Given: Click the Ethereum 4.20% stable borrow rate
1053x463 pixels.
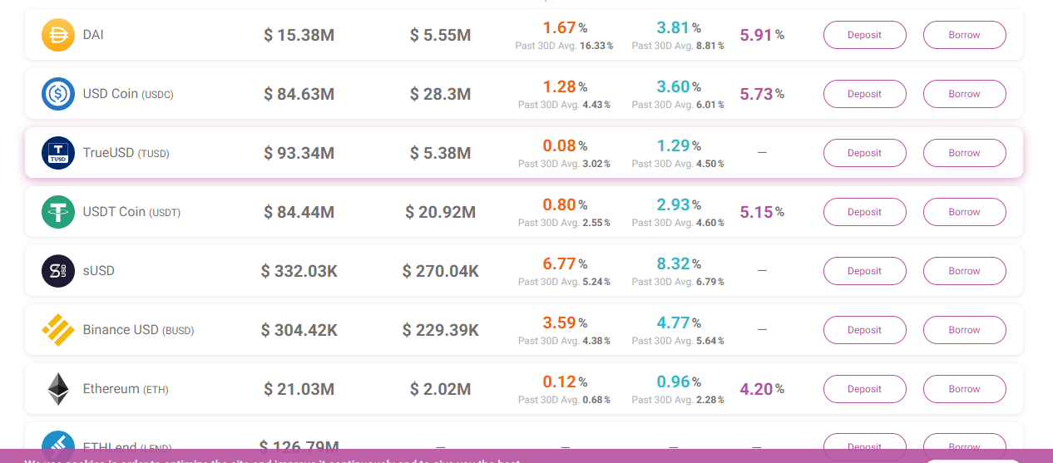Looking at the screenshot, I should pos(762,389).
